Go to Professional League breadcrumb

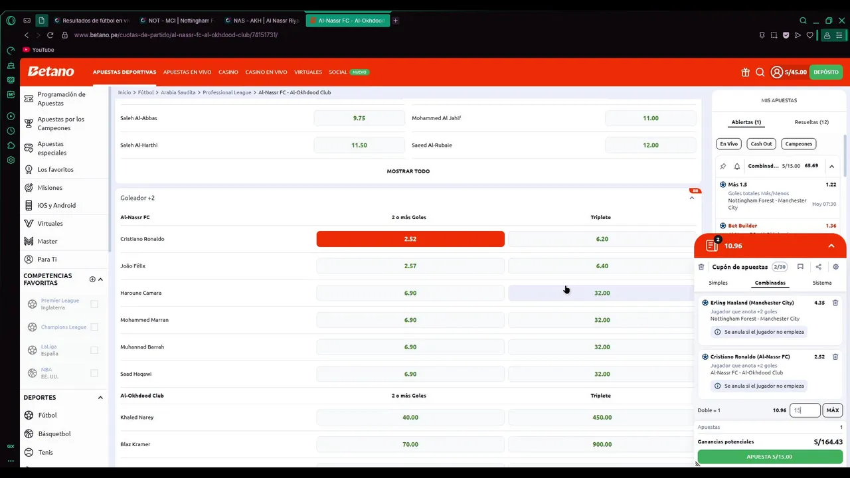tap(227, 93)
